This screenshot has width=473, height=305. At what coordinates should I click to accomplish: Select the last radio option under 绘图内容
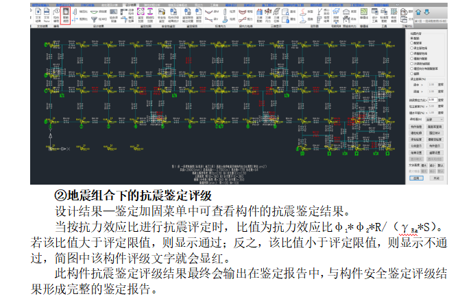point(415,74)
